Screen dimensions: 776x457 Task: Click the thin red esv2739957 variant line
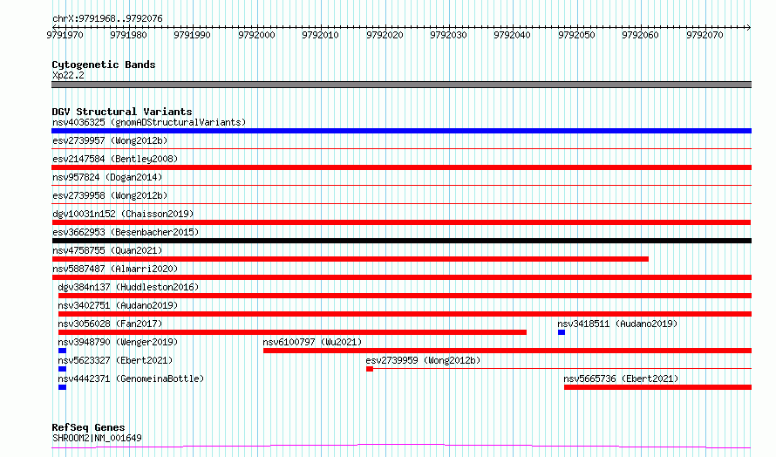pos(401,148)
